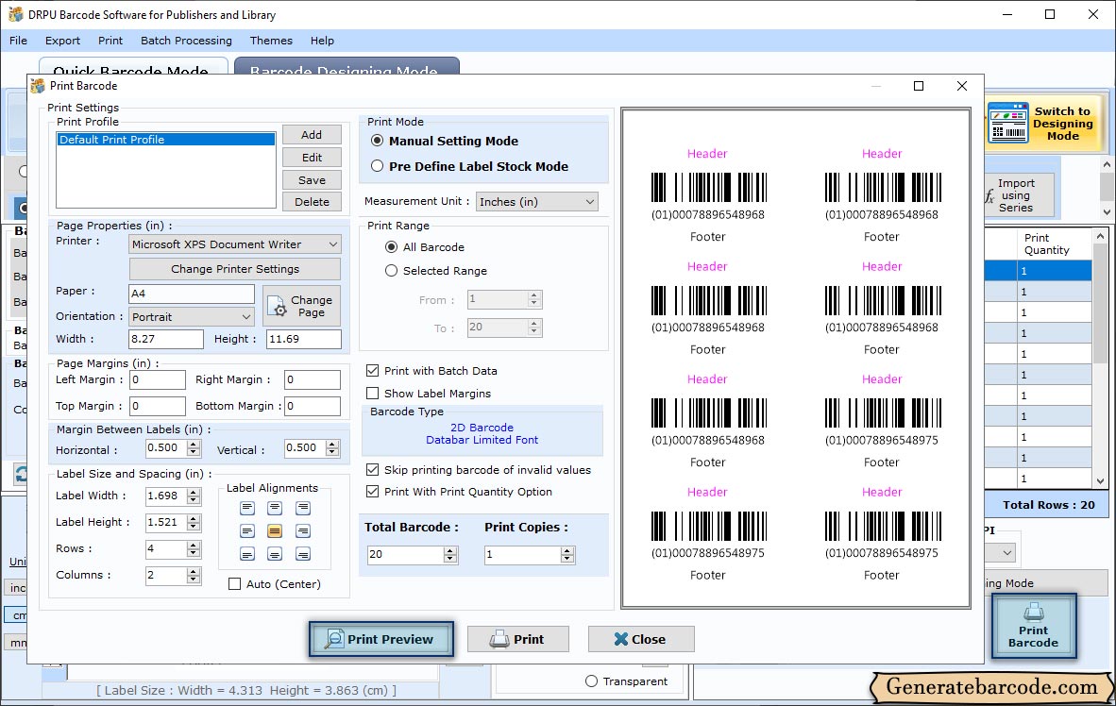This screenshot has height=706, width=1116.
Task: Click the Close button in dialog
Action: [640, 639]
